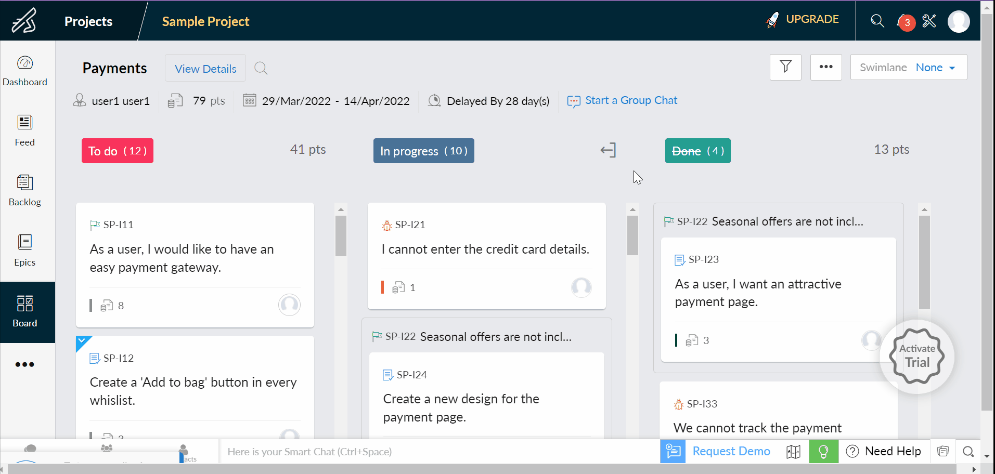Start a Group Chat
Screen dimensions: 995x474
coord(623,100)
